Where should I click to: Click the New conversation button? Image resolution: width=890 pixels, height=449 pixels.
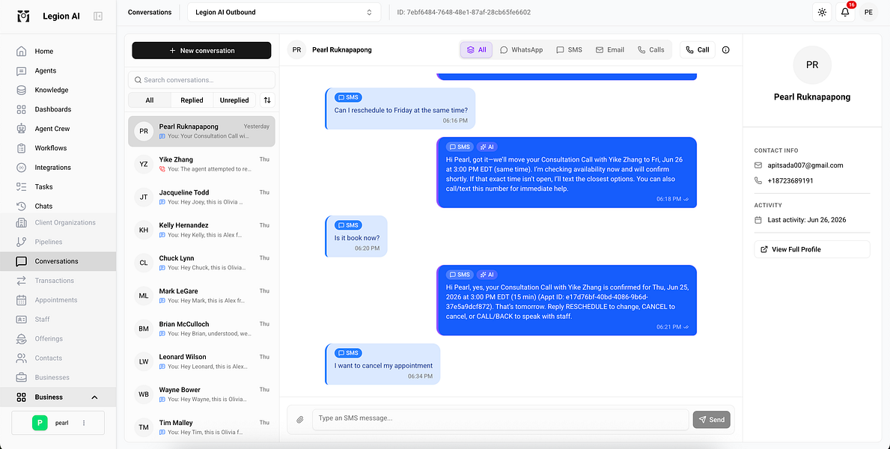click(201, 51)
